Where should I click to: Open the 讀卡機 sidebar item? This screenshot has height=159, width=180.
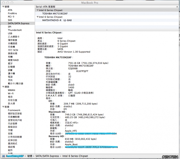[11, 73]
